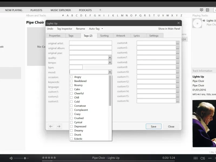Add a new tab with plus icon
216x162 pixels.
(100, 10)
